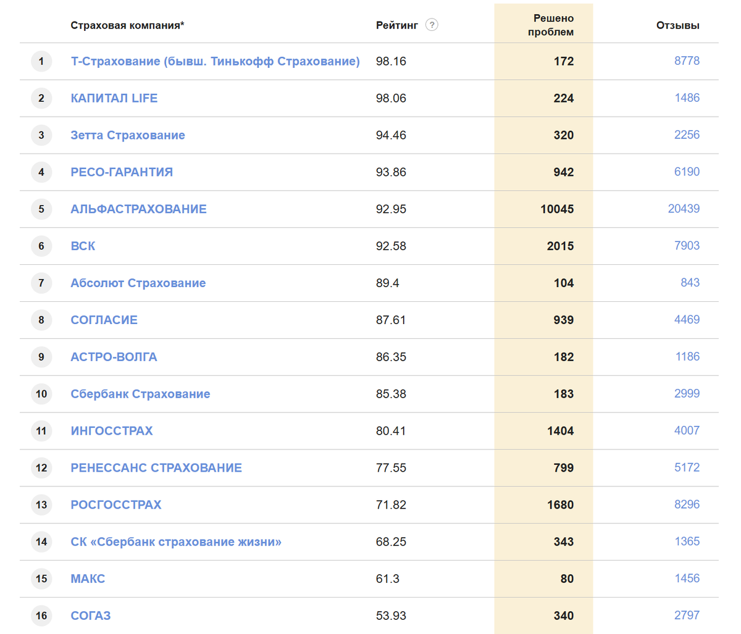The width and height of the screenshot is (741, 634).
Task: Open ВСК company link
Action: [83, 246]
